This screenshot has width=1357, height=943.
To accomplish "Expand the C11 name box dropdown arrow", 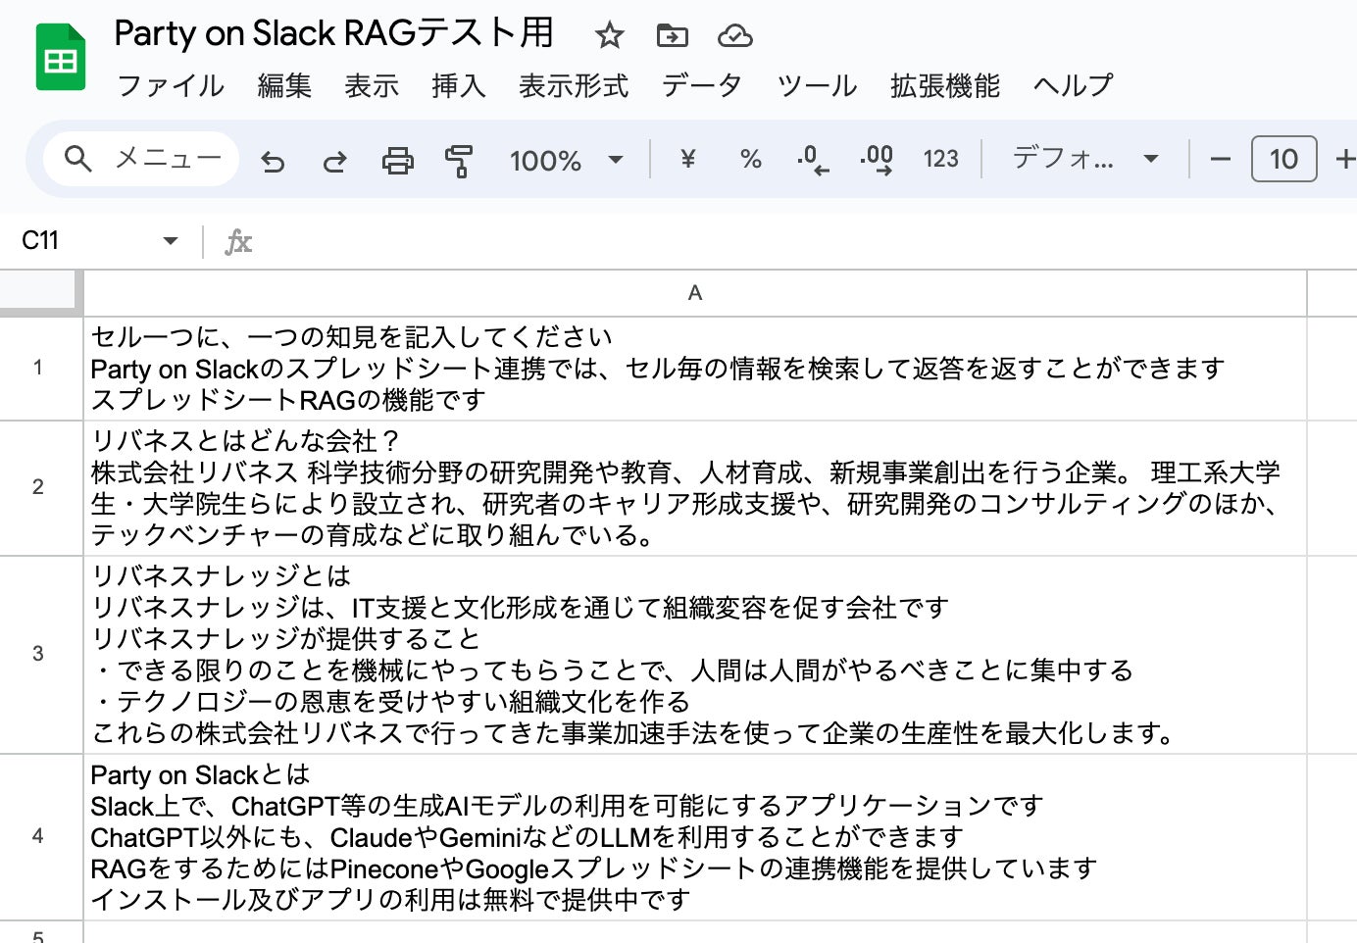I will tap(171, 241).
